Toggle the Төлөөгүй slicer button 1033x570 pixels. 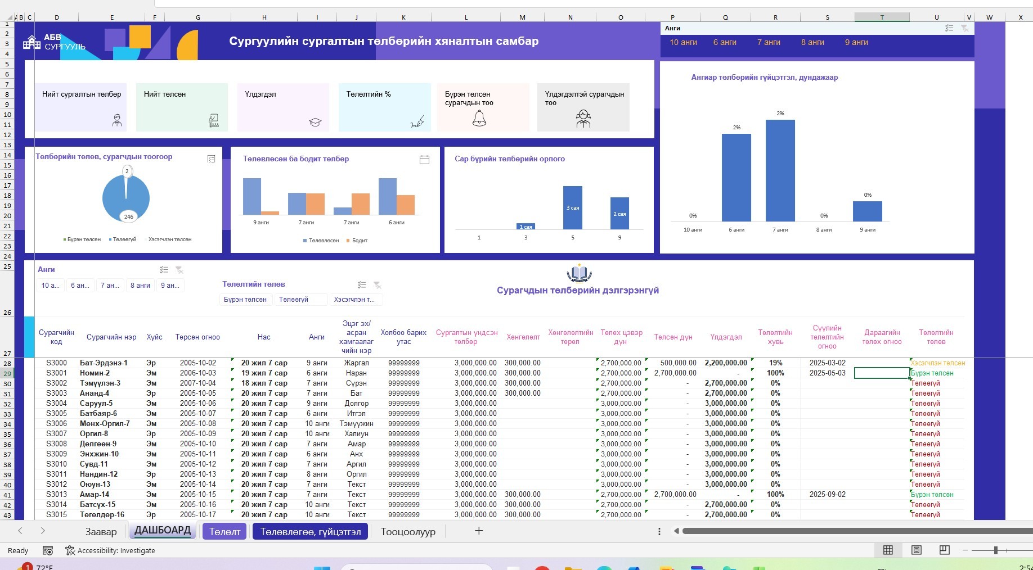click(x=301, y=300)
